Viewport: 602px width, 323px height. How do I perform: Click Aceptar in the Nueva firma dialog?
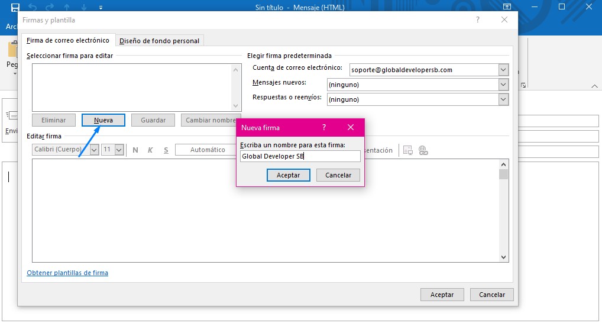pos(288,175)
